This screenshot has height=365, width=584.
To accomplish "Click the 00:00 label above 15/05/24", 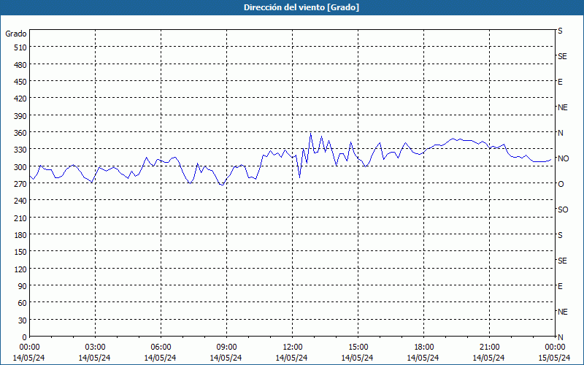I will 555,347.
